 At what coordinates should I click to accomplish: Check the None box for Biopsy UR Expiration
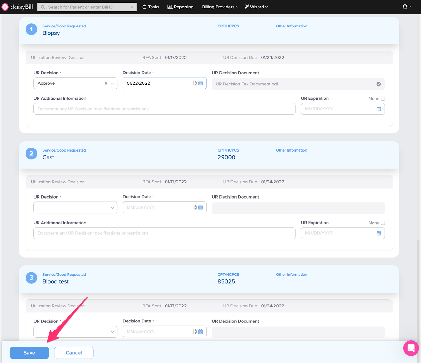pos(383,99)
